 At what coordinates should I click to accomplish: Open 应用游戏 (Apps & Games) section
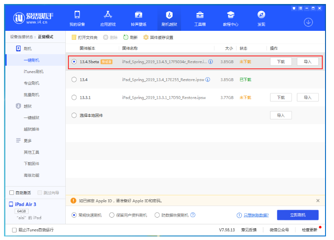(x=108, y=19)
